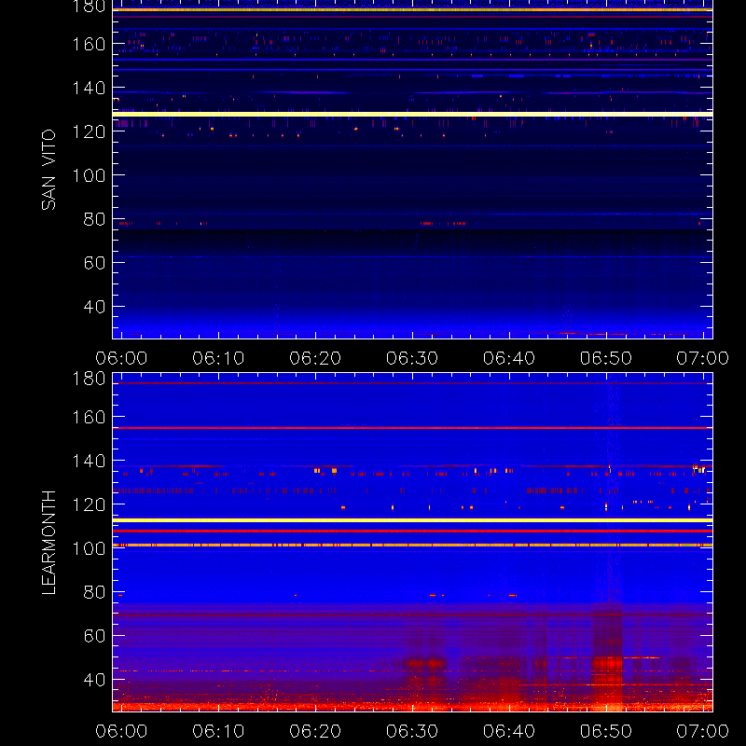746x746 pixels.
Task: Select the 60 tick label on San Vito axis
Action: pos(94,263)
